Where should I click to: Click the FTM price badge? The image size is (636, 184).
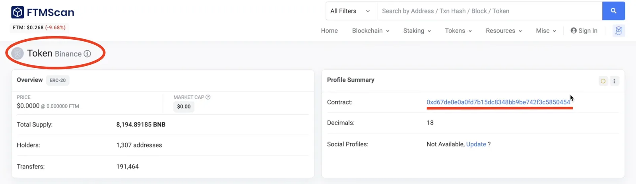39,27
